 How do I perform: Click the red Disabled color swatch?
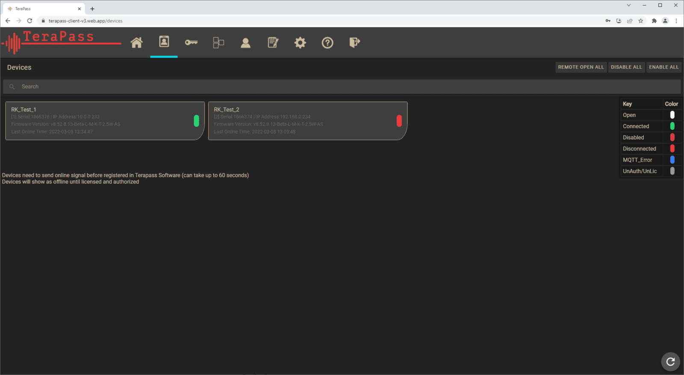(672, 137)
